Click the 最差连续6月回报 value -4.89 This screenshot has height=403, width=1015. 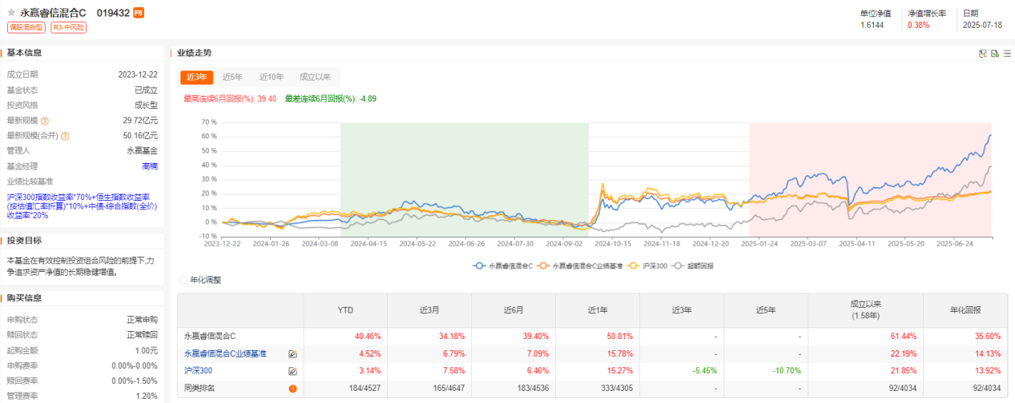click(367, 98)
